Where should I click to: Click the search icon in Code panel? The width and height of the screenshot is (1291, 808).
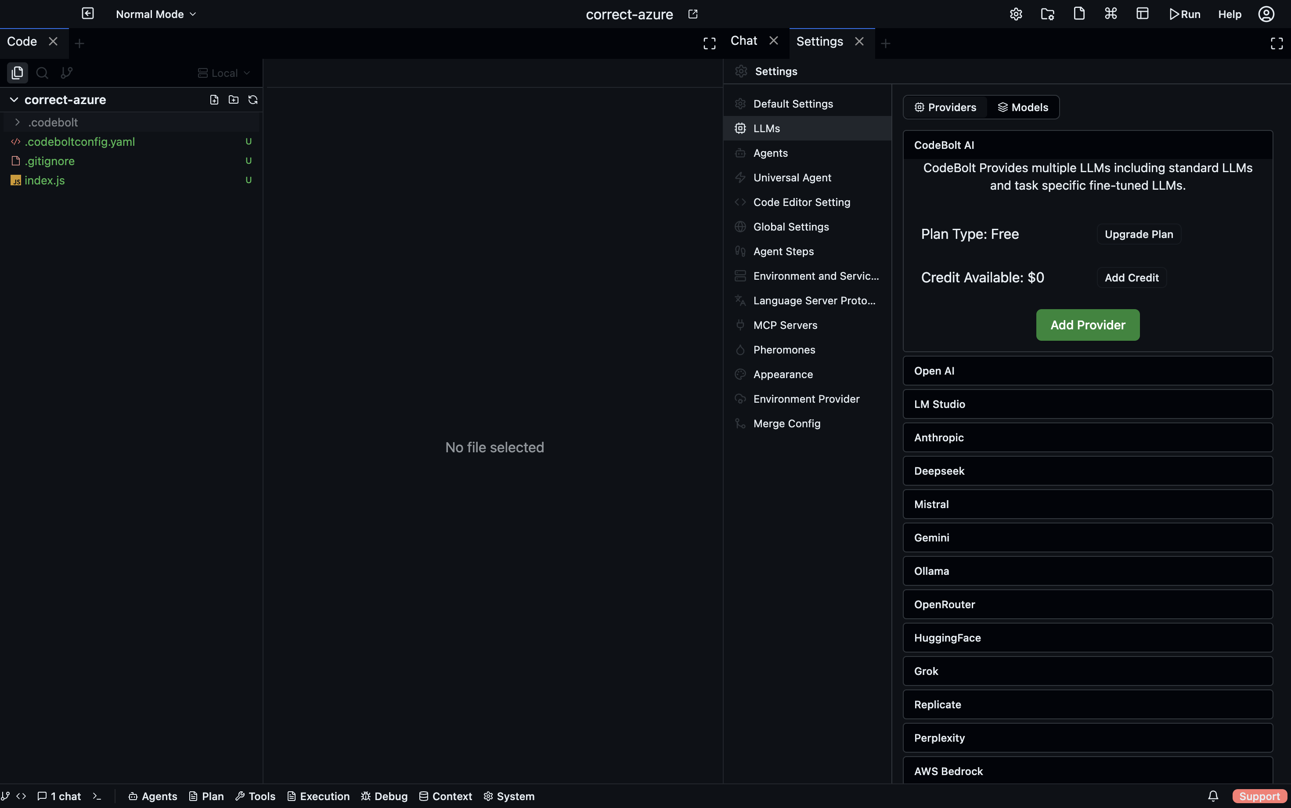point(42,73)
